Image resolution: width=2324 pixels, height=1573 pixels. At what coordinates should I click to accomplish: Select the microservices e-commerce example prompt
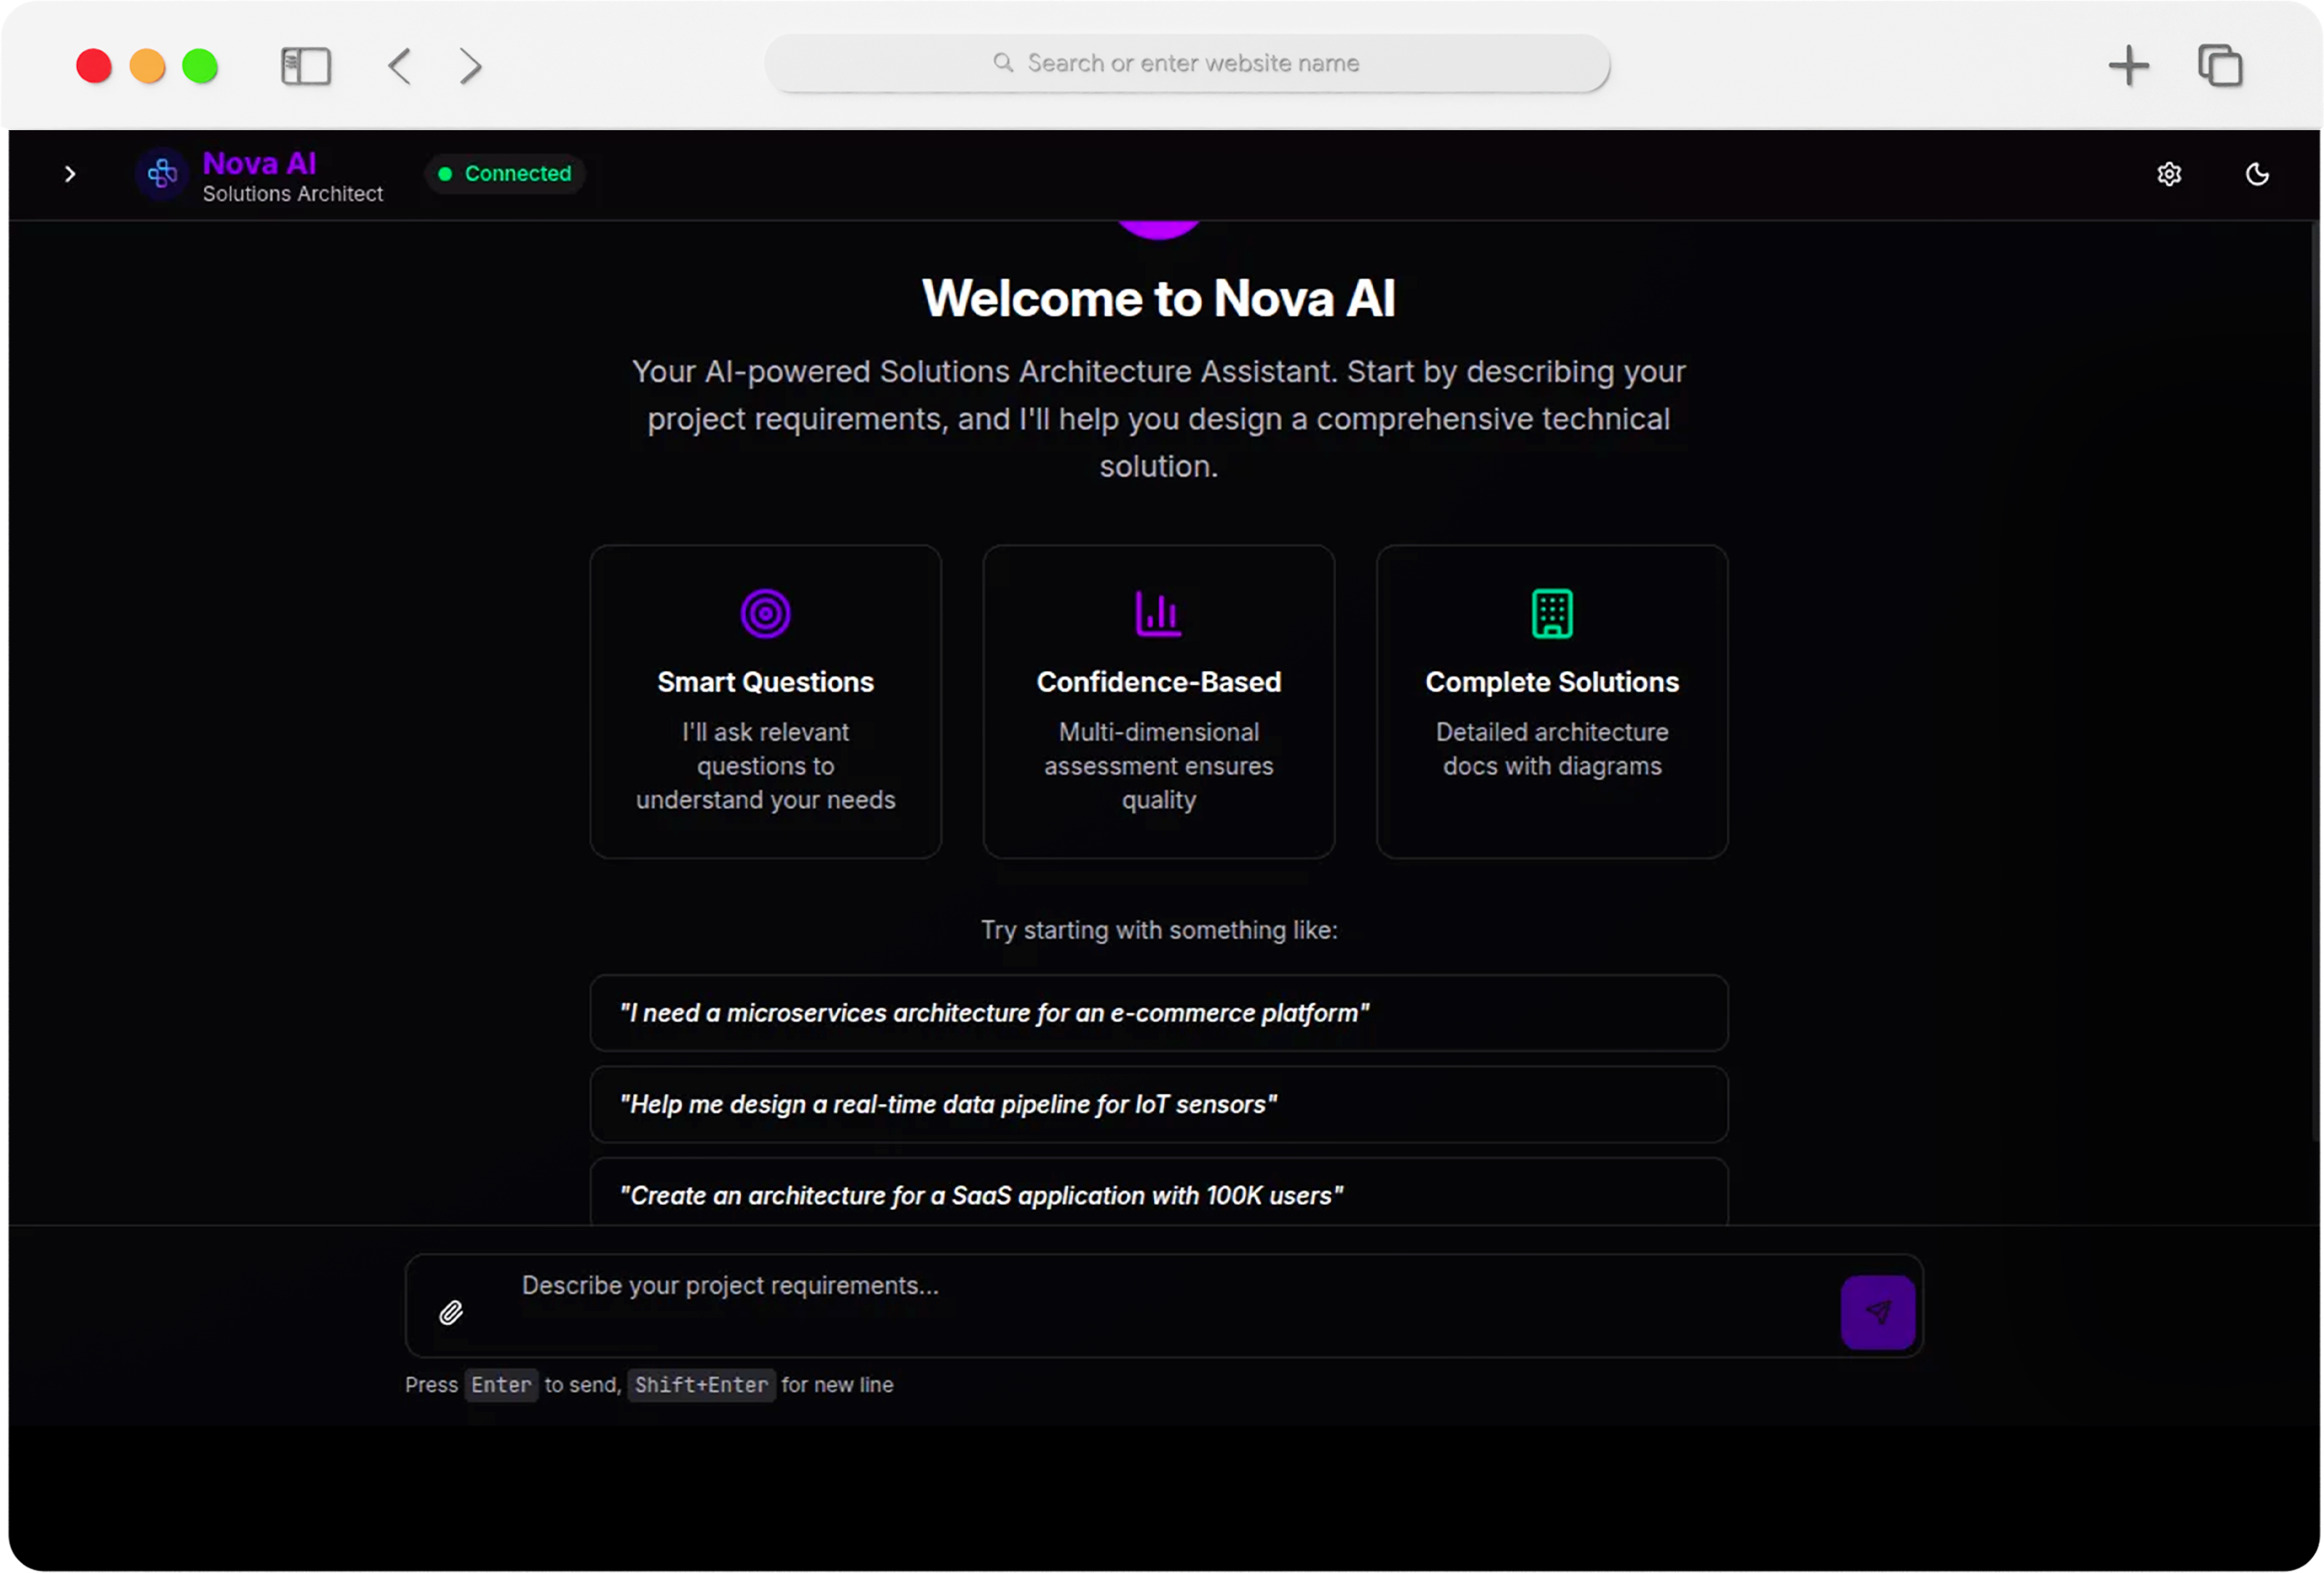pyautogui.click(x=1158, y=1012)
